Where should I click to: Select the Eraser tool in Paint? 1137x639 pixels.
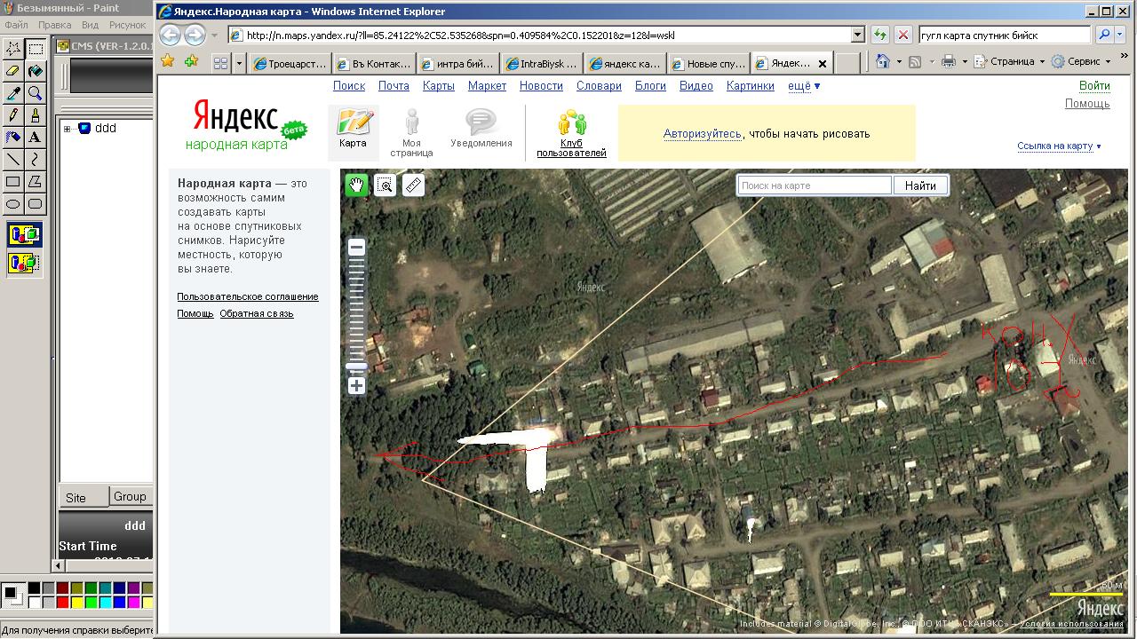coord(13,71)
